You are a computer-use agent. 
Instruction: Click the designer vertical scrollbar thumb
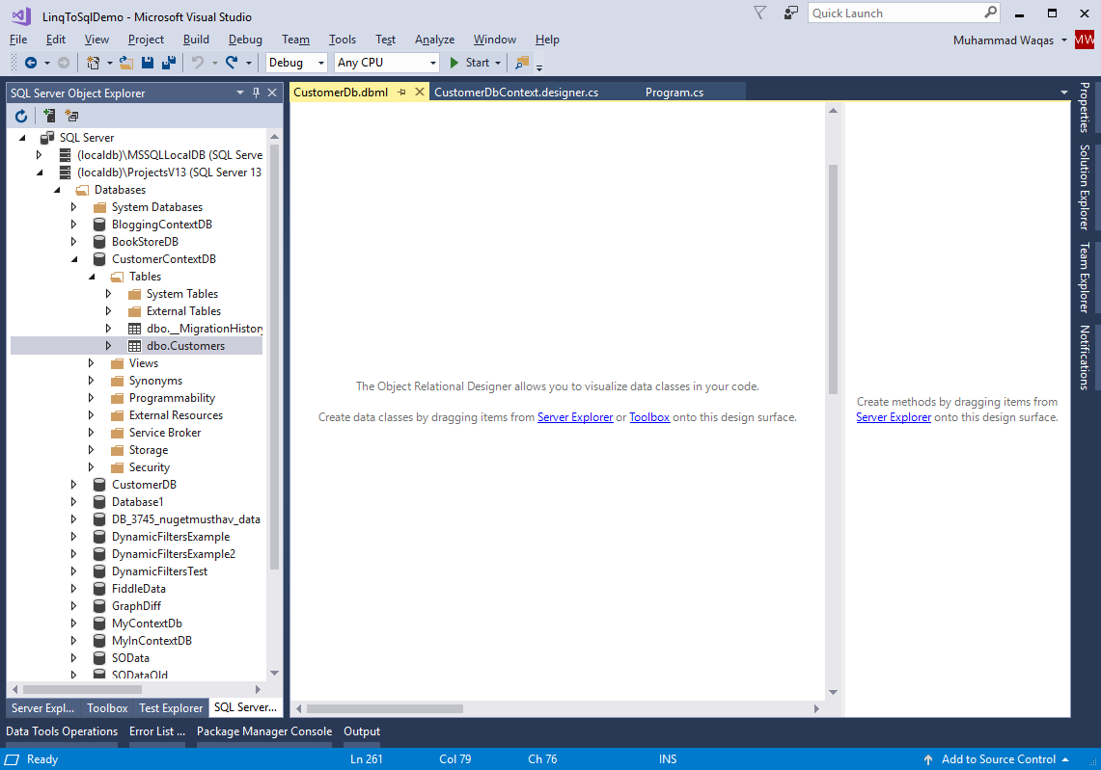pyautogui.click(x=833, y=279)
